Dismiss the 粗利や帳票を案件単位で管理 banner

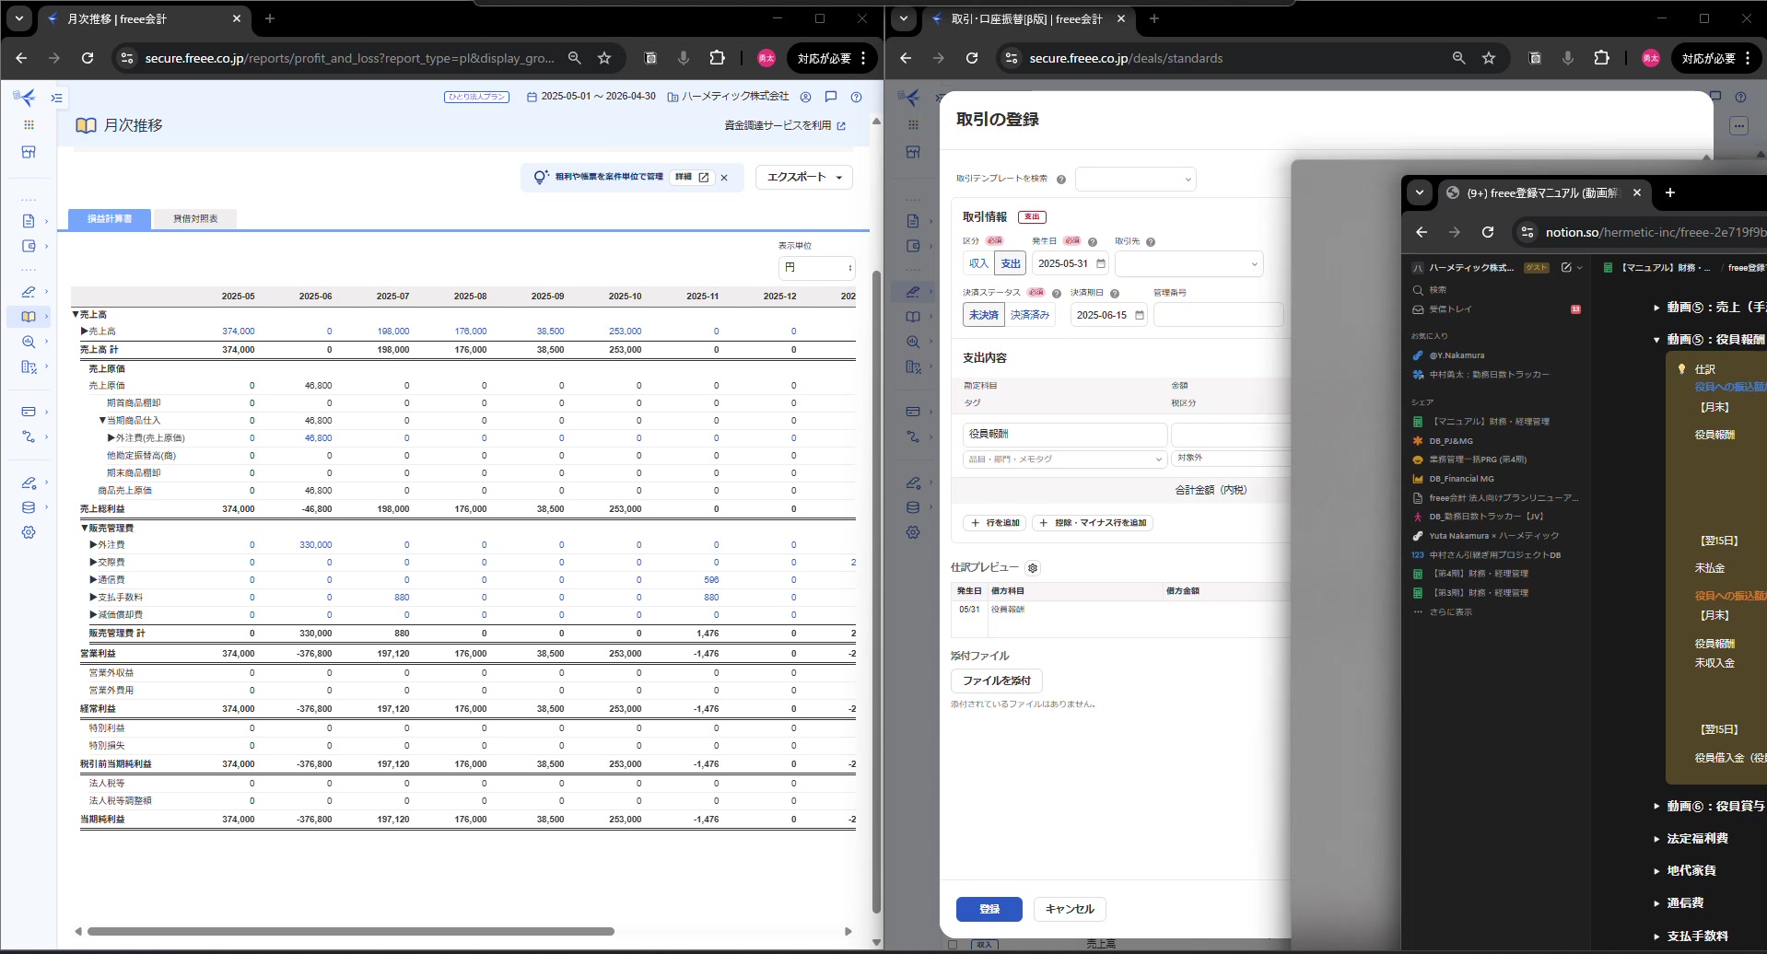[x=724, y=178]
